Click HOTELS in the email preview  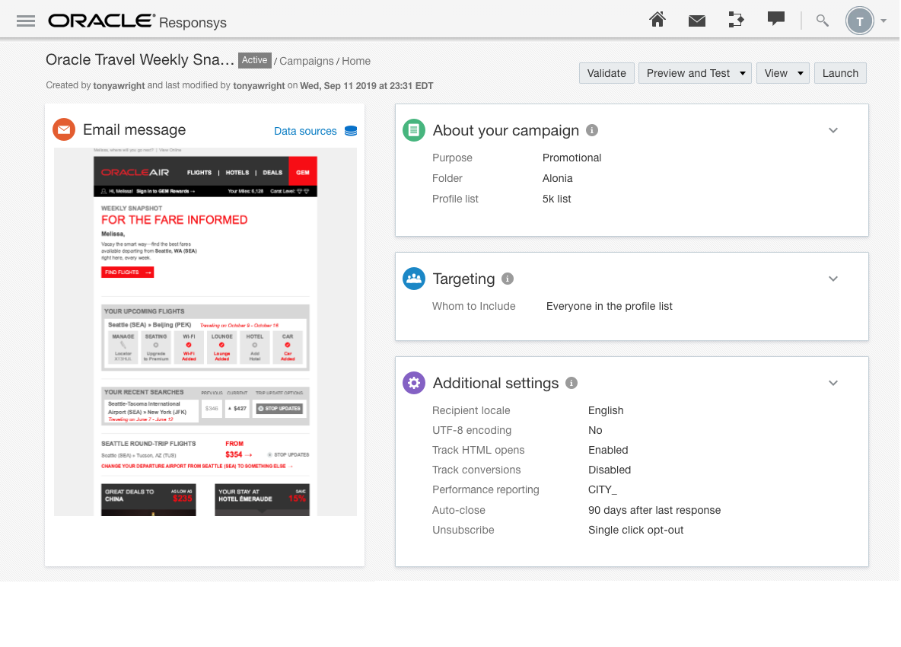[237, 172]
